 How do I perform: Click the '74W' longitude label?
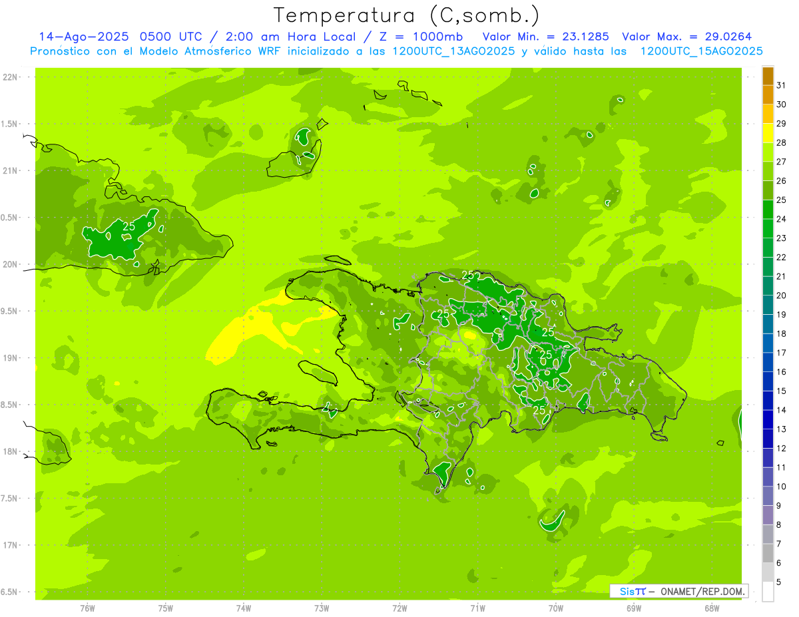click(x=244, y=608)
